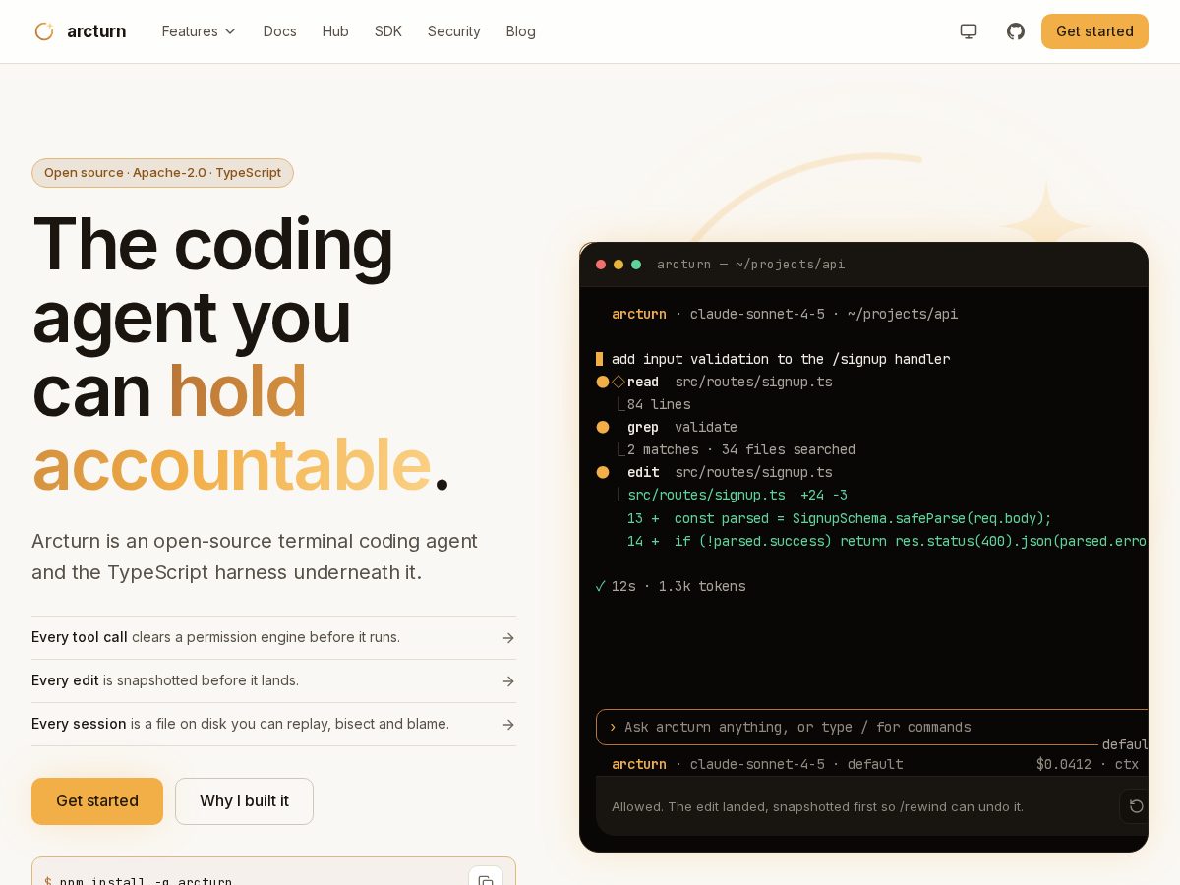Click the 'claude-sonnet-4-5 · default' status line
The height and width of the screenshot is (885, 1180).
click(796, 764)
